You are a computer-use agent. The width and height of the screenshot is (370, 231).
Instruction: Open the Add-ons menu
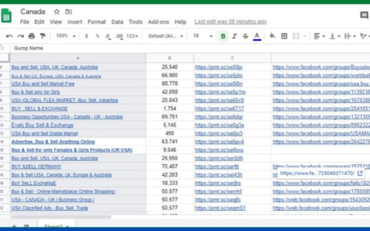158,22
